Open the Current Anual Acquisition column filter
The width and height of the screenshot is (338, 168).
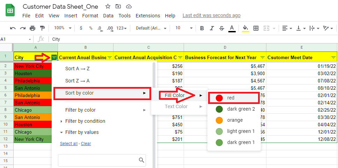point(180,57)
